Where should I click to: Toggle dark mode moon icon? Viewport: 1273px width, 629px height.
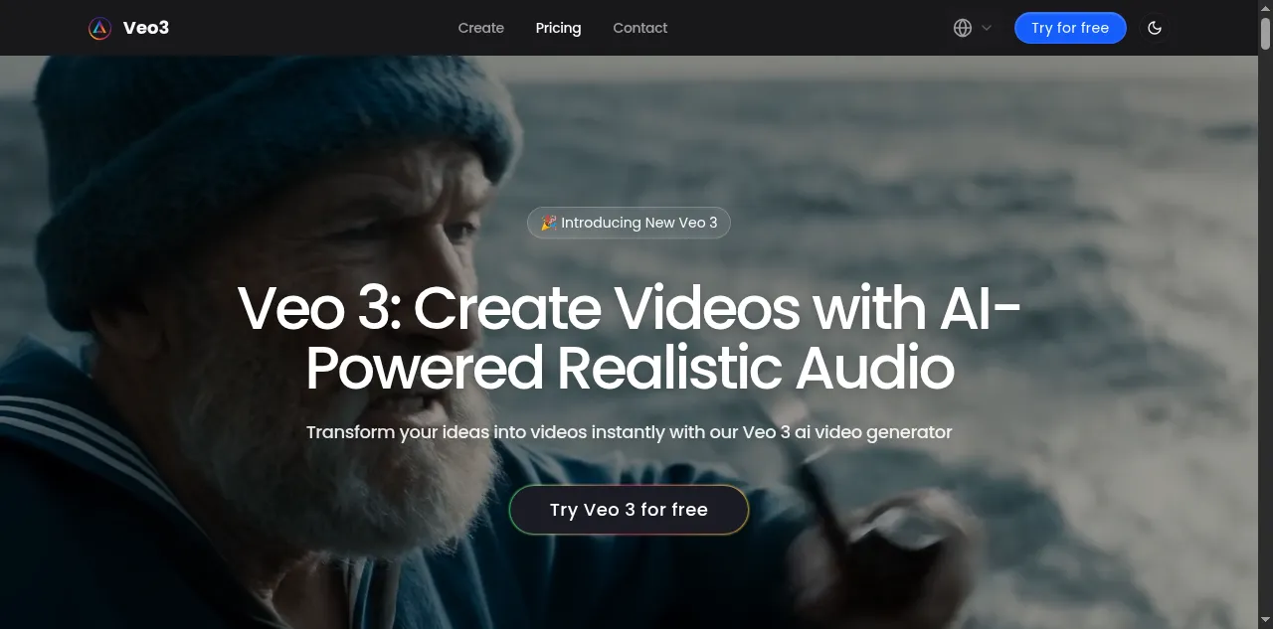[1155, 28]
